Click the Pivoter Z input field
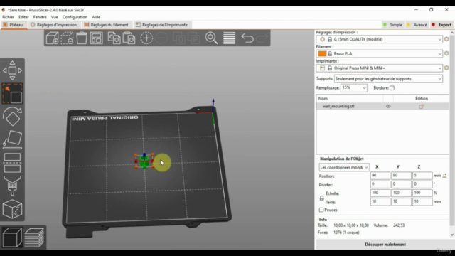Screen dimensions: 455x256 (422, 184)
